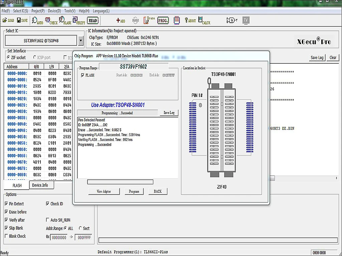Click the PROG. toolbar icon
The image size is (342, 256).
(163, 20)
